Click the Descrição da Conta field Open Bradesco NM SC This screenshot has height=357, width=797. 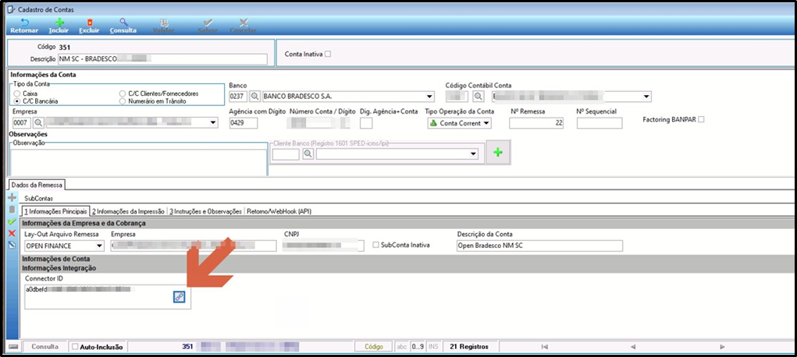pos(540,246)
